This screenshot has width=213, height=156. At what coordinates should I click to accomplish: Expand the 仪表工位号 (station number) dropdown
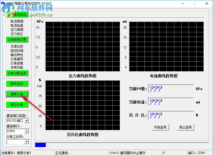[27, 142]
